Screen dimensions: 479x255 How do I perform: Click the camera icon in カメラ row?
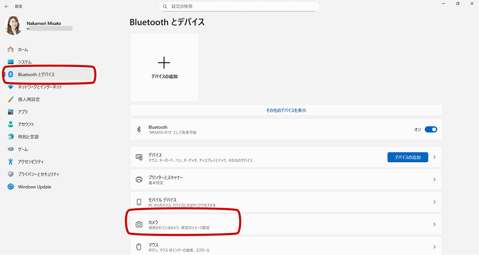(139, 224)
